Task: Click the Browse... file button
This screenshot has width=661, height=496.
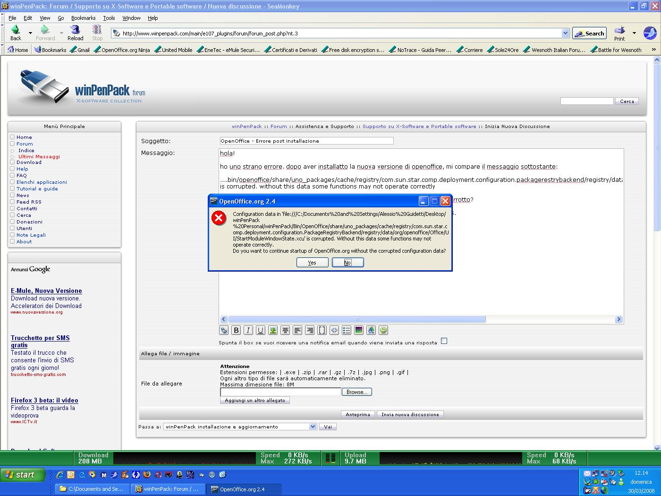Action: pyautogui.click(x=357, y=392)
